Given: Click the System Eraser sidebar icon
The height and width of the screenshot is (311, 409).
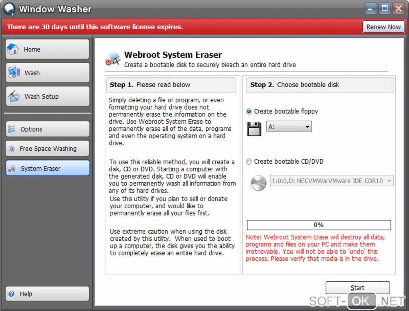Looking at the screenshot, I should 12,169.
